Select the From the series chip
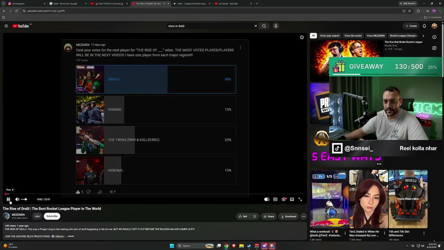The width and height of the screenshot is (444, 250). pyautogui.click(x=353, y=36)
